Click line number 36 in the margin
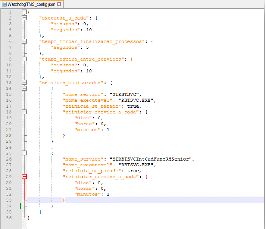 click(9, 218)
